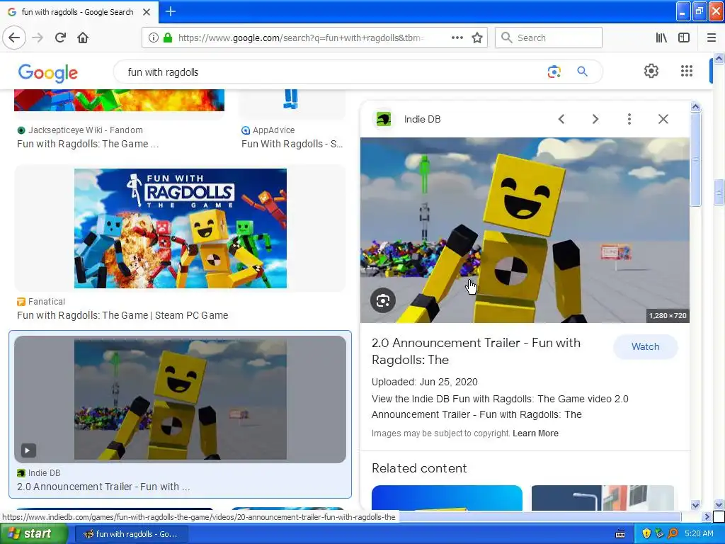725x544 pixels.
Task: Click the browser Forward arrow
Action: pyautogui.click(x=38, y=38)
